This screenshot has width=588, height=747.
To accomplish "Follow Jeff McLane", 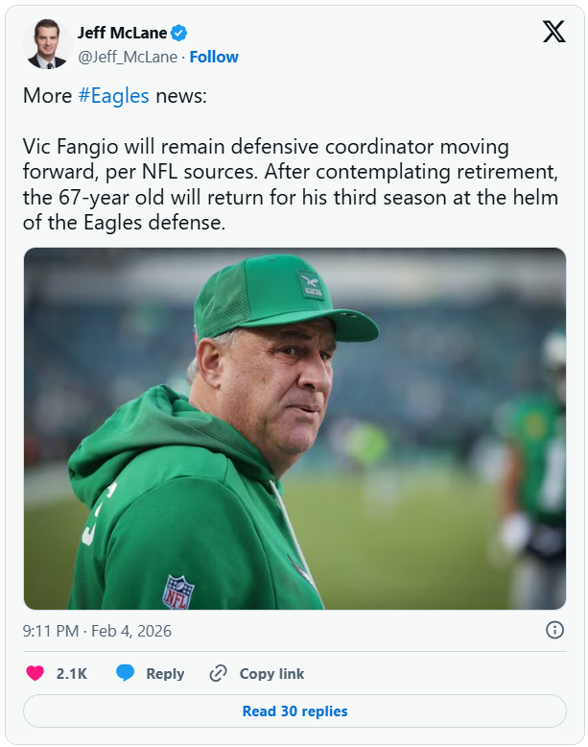I will [214, 57].
